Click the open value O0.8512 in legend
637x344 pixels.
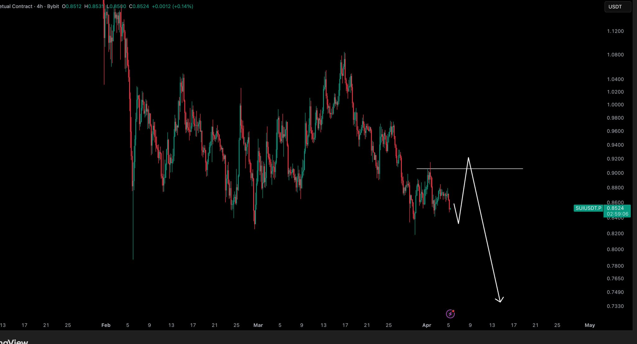pos(72,6)
